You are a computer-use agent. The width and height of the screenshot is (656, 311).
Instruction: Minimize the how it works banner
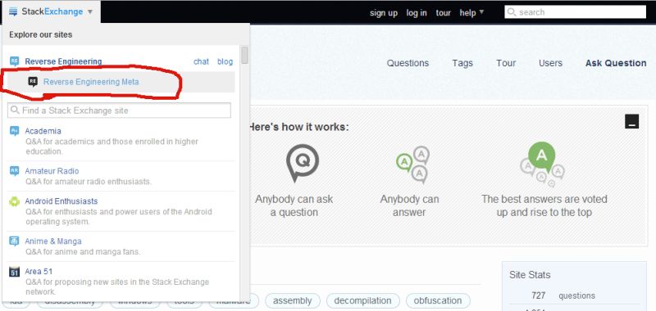pyautogui.click(x=631, y=121)
